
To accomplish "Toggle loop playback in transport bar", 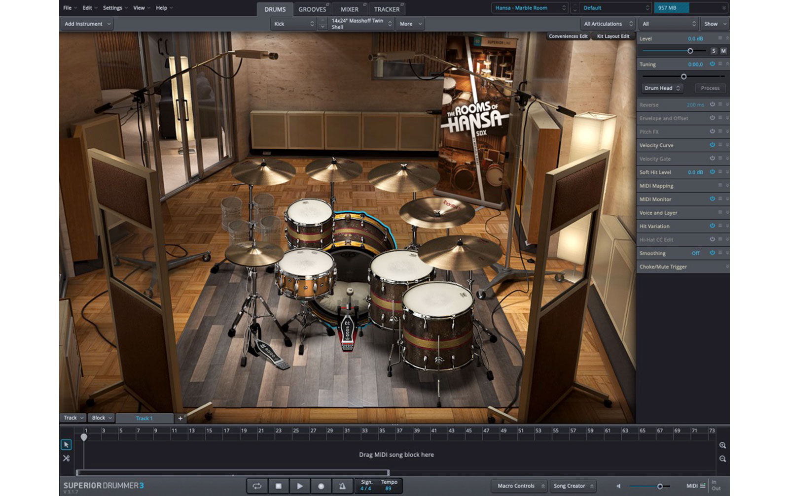I will tap(257, 486).
